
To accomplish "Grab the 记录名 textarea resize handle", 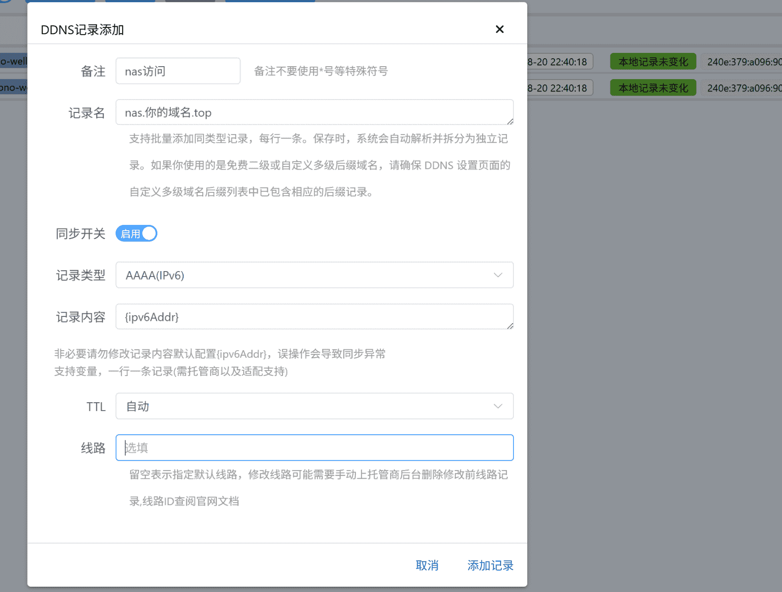I will (x=510, y=122).
